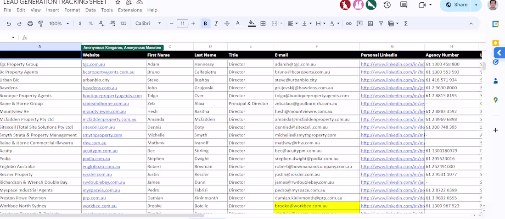Toggle italic formatting
The image size is (505, 219).
pos(216,23)
